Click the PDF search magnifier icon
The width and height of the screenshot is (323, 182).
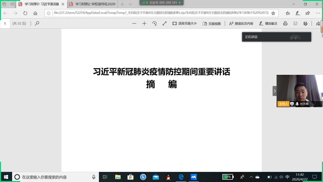point(37,24)
